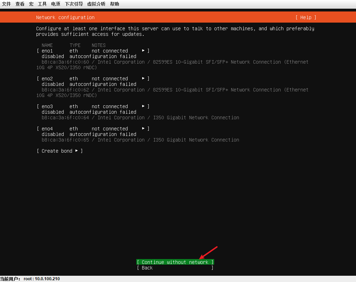The height and width of the screenshot is (282, 356).
Task: Open the 电源 menu
Action: click(56, 4)
